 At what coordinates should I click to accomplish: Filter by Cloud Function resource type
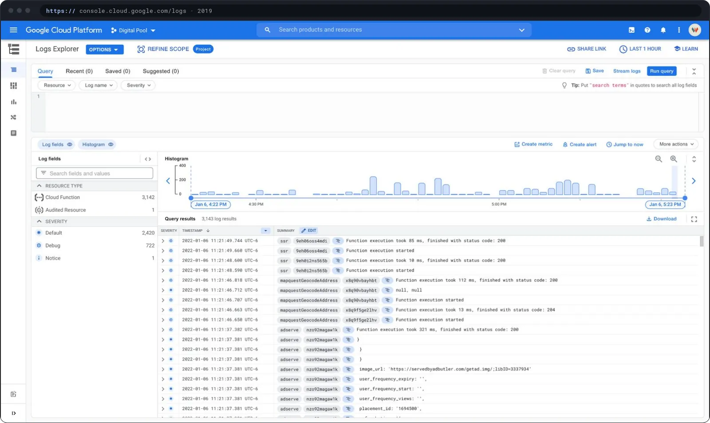coord(95,197)
